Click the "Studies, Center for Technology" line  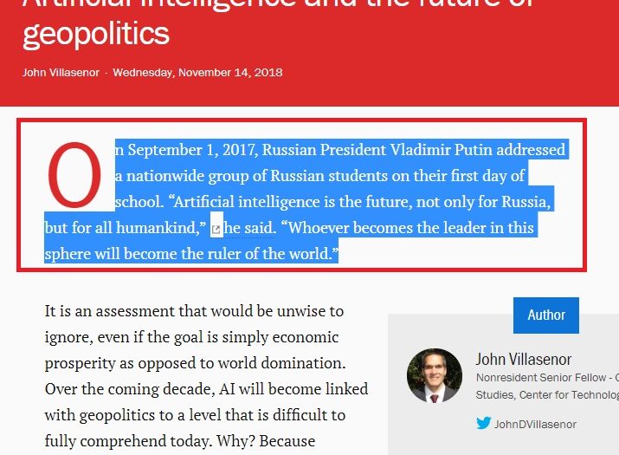point(545,394)
